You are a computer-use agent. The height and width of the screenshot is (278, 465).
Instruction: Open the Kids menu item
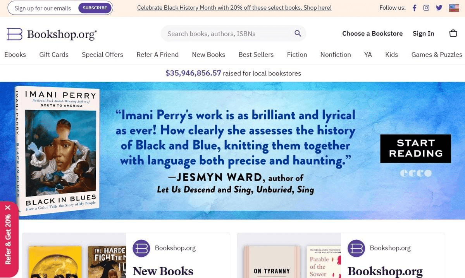coord(391,55)
